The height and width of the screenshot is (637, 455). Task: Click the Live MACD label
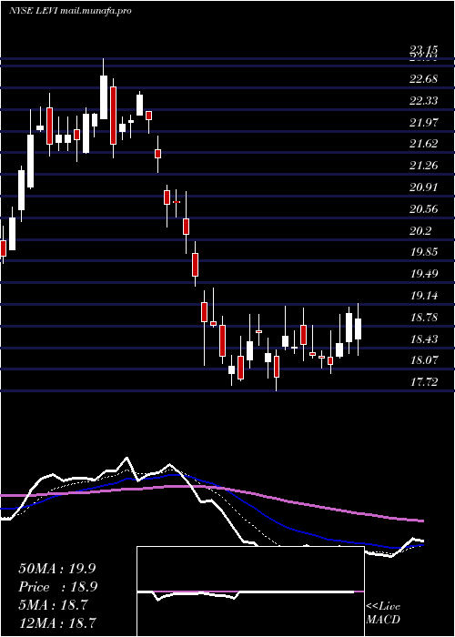pyautogui.click(x=383, y=612)
